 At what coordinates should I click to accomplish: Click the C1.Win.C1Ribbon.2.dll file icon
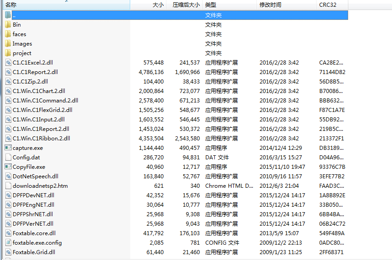(8, 139)
